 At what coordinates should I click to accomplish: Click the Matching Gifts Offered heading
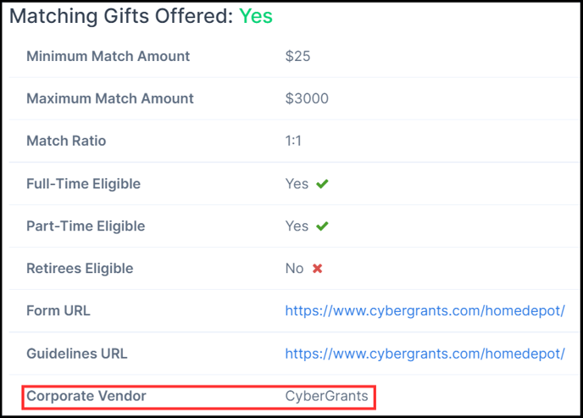121,16
